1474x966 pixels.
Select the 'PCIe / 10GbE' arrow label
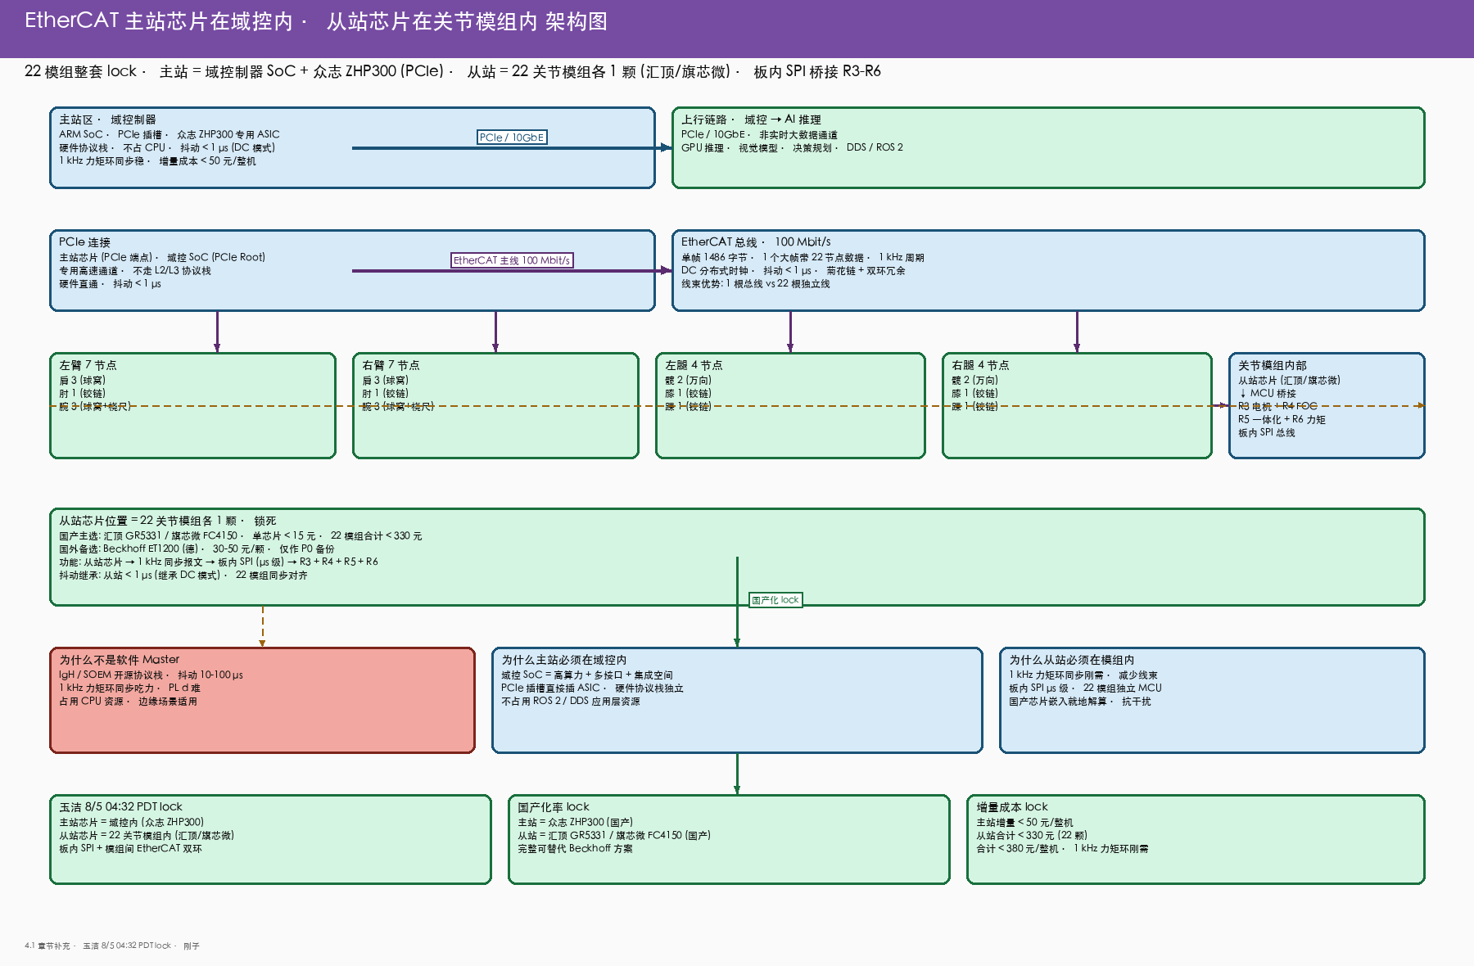click(512, 138)
